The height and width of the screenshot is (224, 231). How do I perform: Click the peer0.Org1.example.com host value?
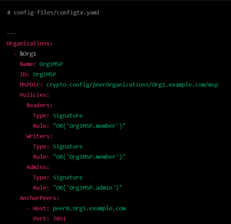click(x=89, y=208)
